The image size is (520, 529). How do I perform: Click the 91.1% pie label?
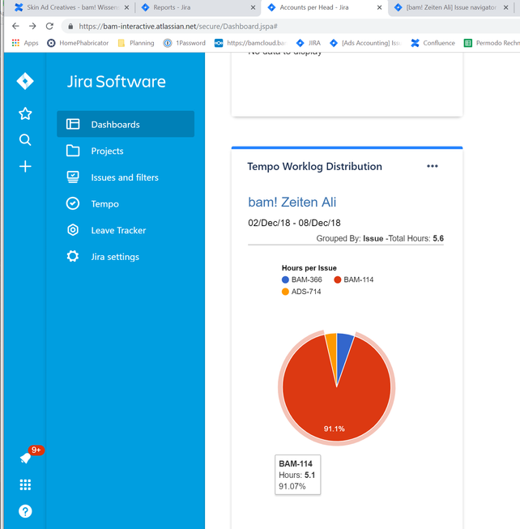coord(335,429)
